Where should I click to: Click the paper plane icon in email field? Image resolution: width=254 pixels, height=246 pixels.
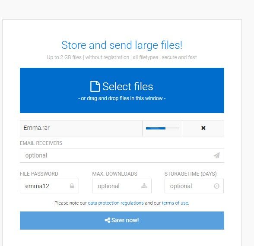(217, 155)
